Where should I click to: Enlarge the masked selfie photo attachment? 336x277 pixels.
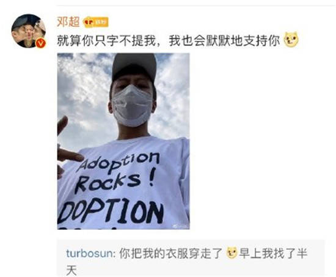[x=123, y=141]
